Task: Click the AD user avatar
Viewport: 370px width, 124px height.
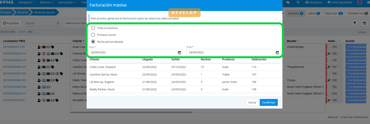Action: click(360, 2)
